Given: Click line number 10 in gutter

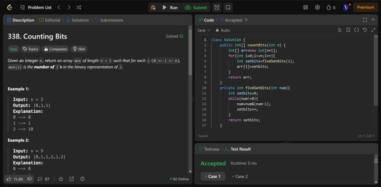Looking at the screenshot, I should (x=204, y=88).
